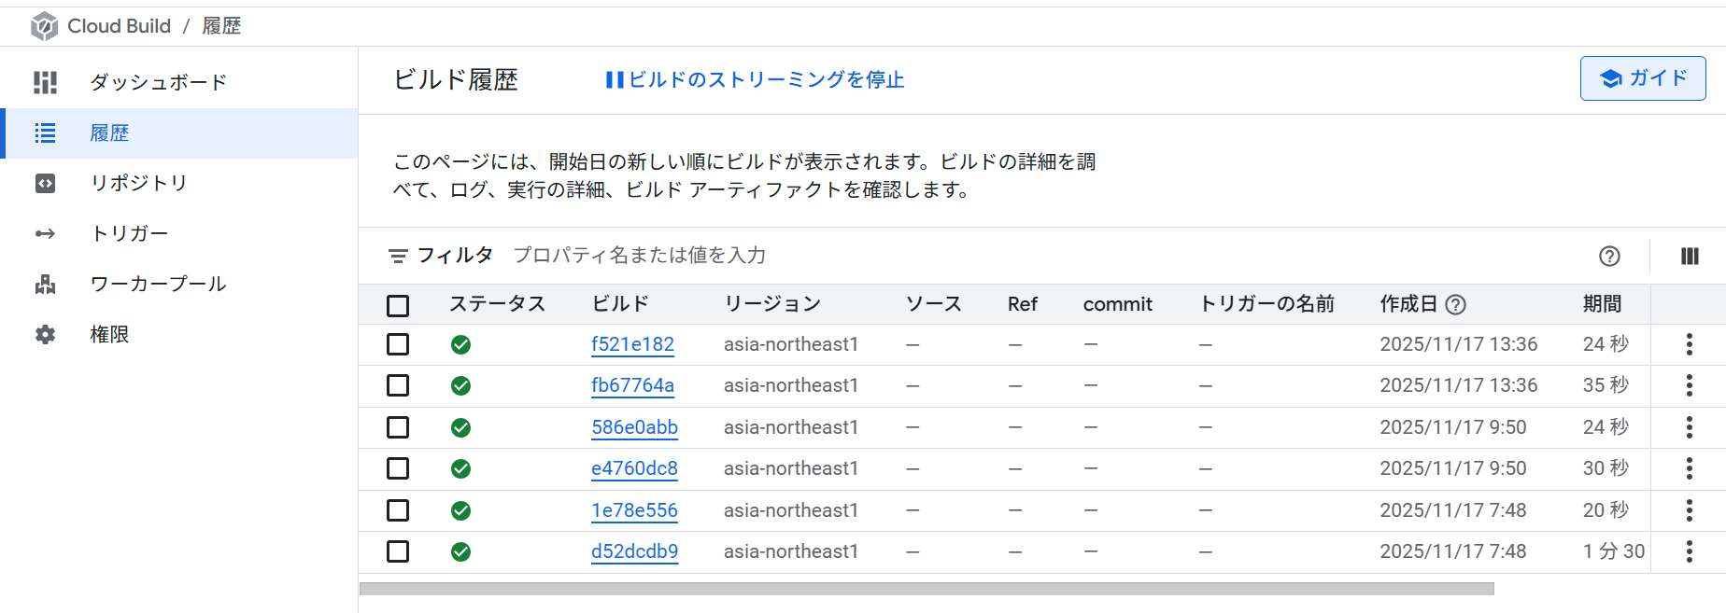Click the help icon beside 作成日 header
Viewport: 1726px width, 613px height.
click(x=1455, y=304)
